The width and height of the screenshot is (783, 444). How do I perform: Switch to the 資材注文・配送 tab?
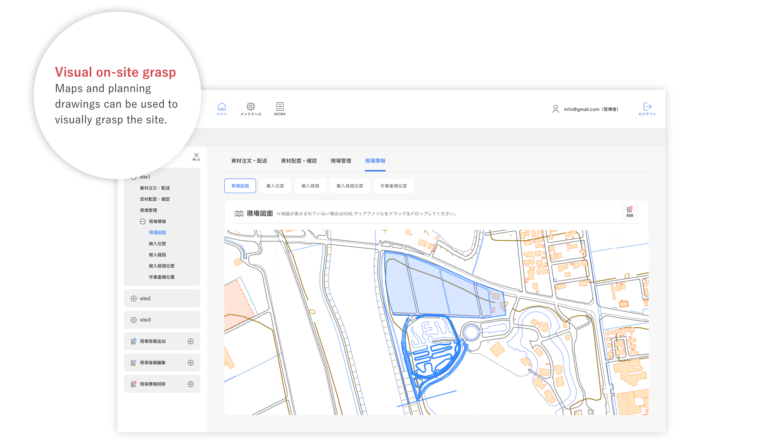point(249,161)
